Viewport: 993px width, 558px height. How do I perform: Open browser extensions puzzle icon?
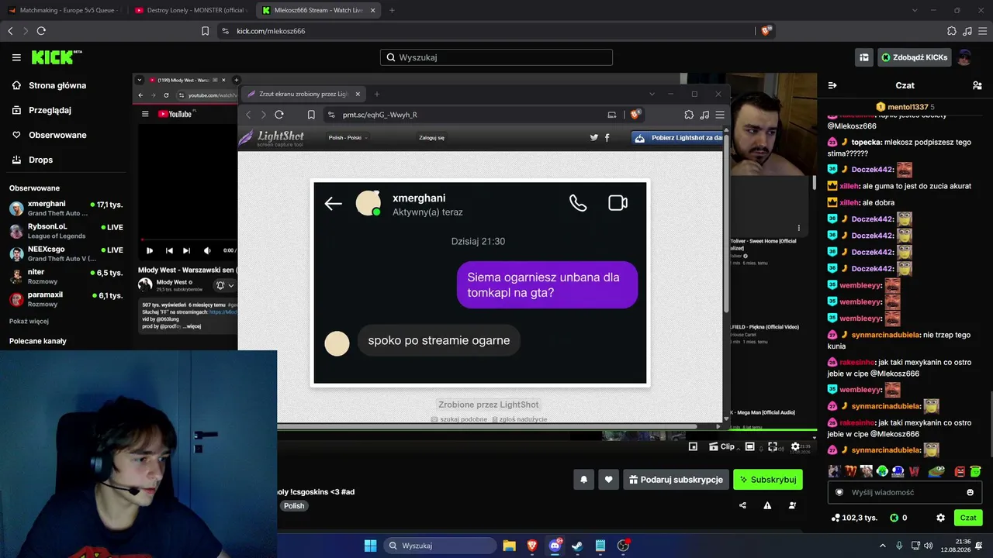[952, 31]
